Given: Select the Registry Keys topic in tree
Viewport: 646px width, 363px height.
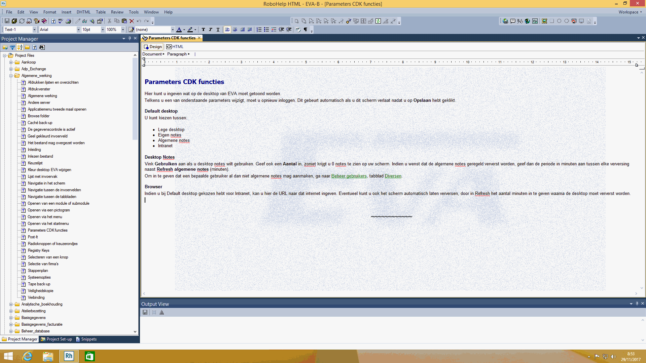Looking at the screenshot, I should point(38,250).
